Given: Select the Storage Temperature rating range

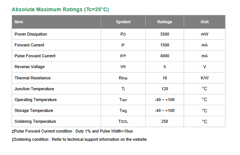Looking at the screenshot, I should (165, 110).
